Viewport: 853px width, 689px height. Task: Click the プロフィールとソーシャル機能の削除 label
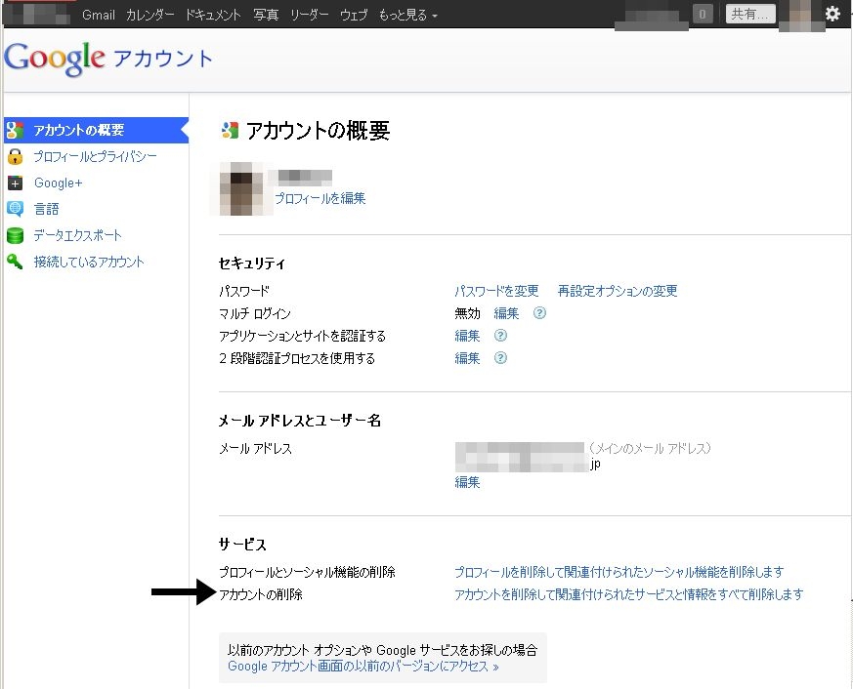(x=307, y=572)
